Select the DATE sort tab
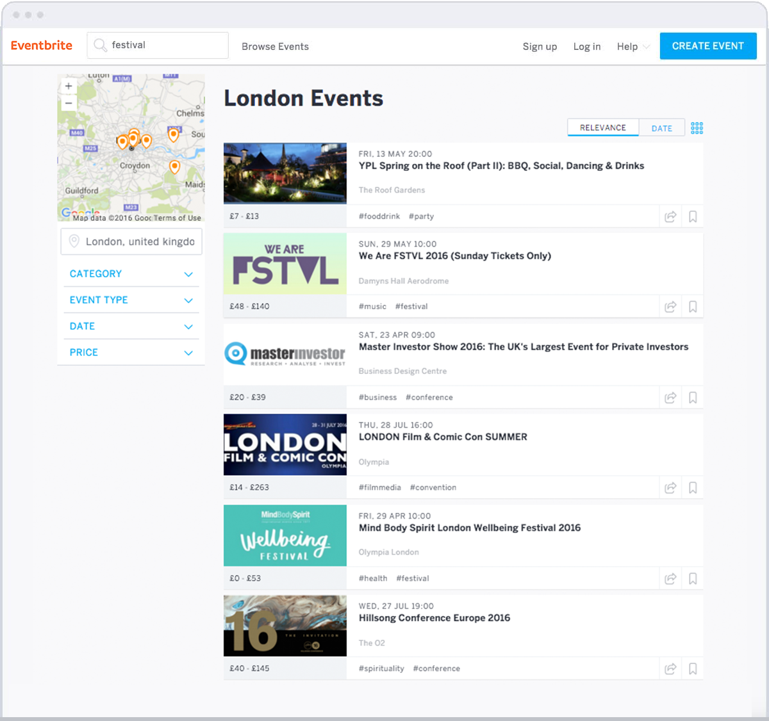 pos(662,128)
